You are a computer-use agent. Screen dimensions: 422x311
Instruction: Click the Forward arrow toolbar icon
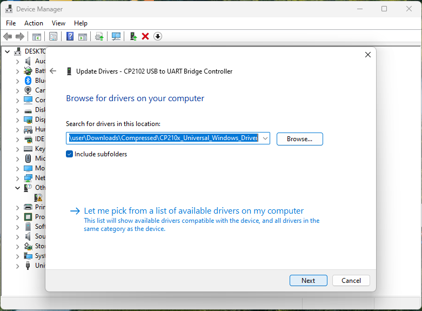(x=20, y=36)
